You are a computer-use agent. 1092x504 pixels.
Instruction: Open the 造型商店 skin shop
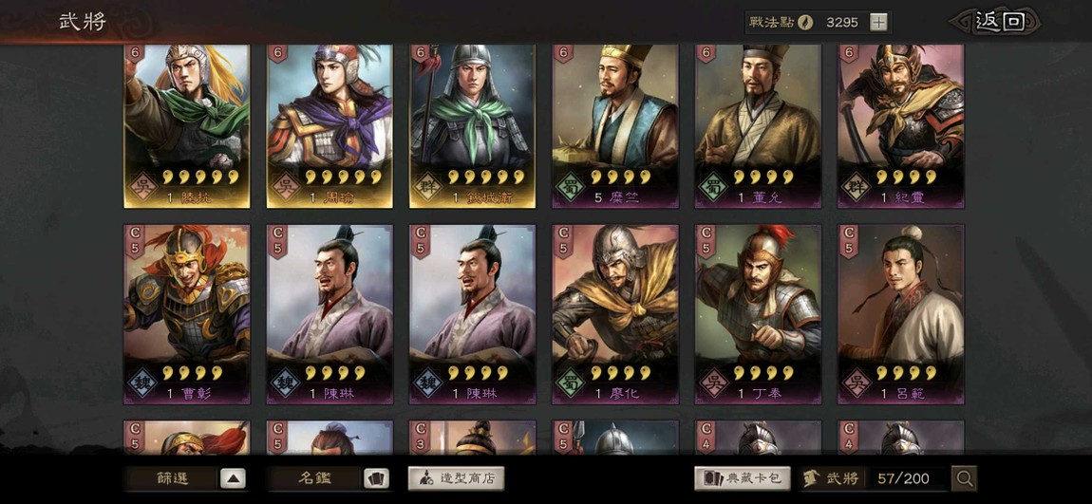click(x=456, y=478)
